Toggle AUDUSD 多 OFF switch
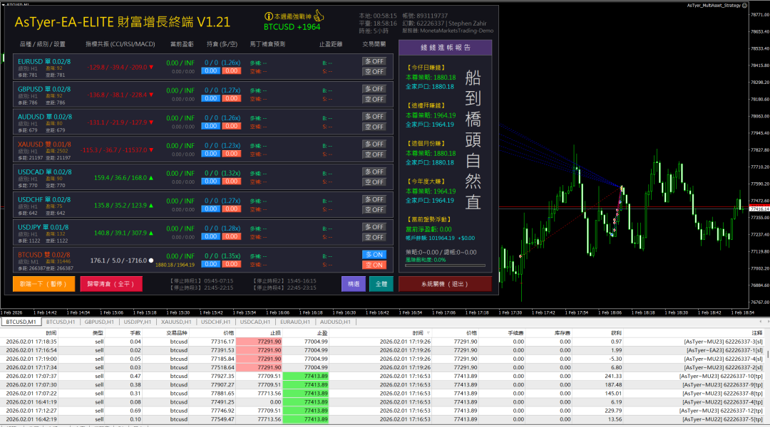 [374, 117]
